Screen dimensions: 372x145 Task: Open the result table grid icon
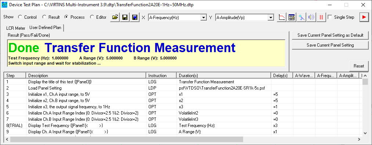pyautogui.click(x=292, y=17)
